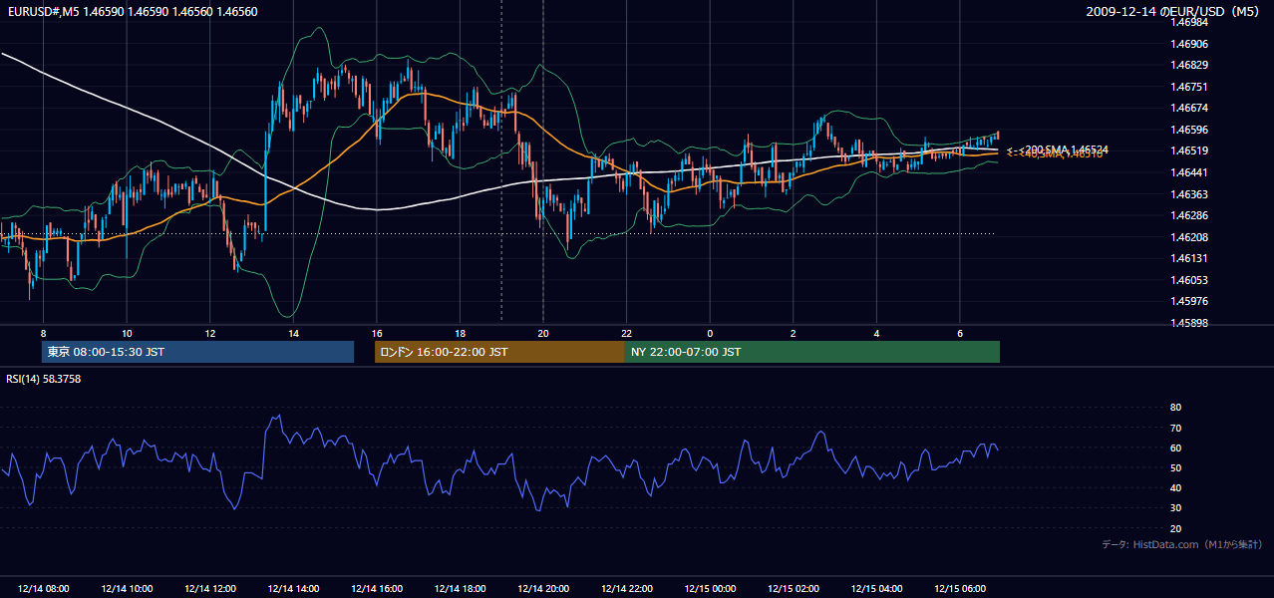Screen dimensions: 1274x598
Task: Click the 12/15 00:00 date label
Action: (x=710, y=589)
